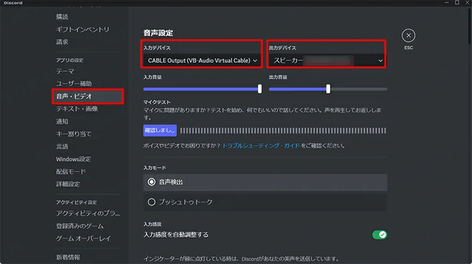The height and width of the screenshot is (264, 472).
Task: Open テキスト・画像 in the sidebar
Action: 77,109
